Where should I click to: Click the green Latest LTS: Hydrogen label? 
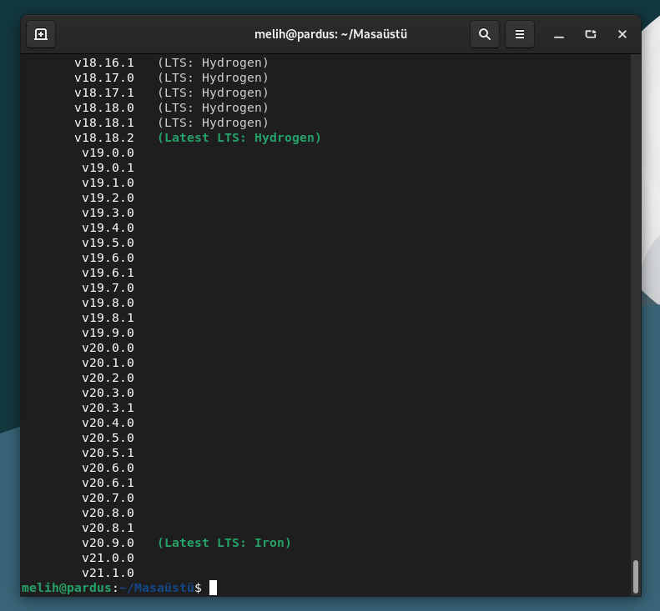239,138
